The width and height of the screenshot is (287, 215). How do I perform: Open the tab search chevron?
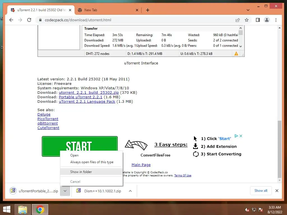[x=248, y=10]
